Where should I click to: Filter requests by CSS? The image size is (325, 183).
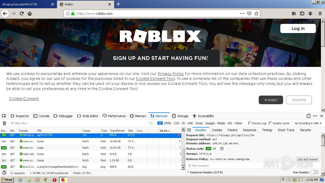pyautogui.click(x=176, y=123)
